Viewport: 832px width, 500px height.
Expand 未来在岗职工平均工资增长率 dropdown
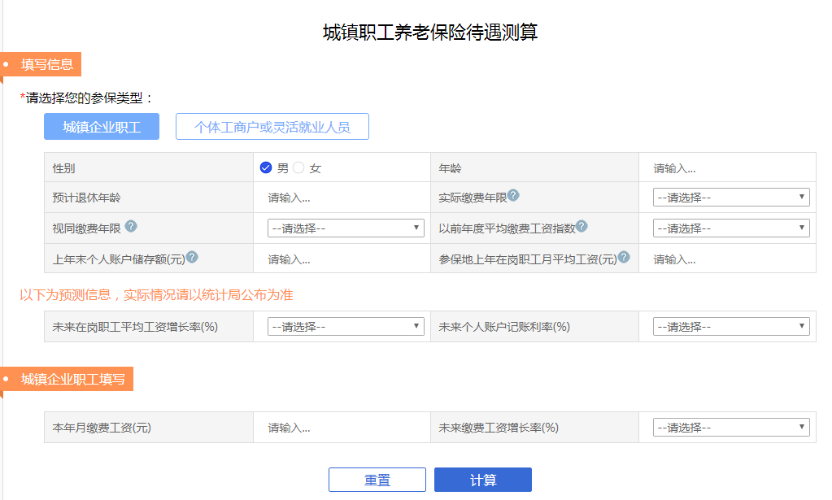click(346, 326)
